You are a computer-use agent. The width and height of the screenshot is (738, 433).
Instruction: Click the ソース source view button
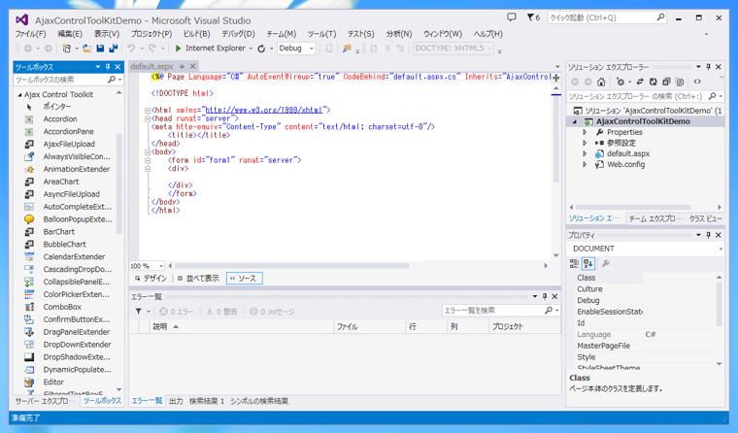coord(245,279)
